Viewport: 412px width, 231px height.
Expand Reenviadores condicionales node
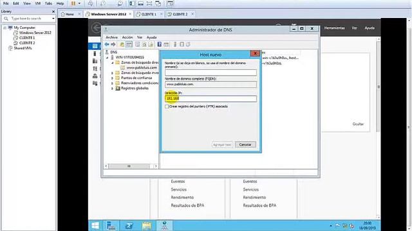(112, 83)
